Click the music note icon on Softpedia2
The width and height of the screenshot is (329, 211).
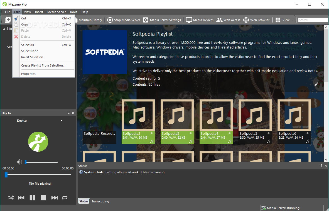click(152, 141)
